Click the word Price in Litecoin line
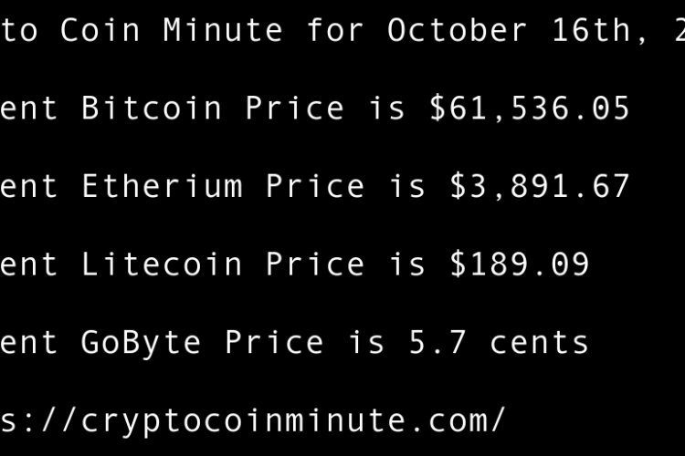The width and height of the screenshot is (685, 456). coord(315,264)
